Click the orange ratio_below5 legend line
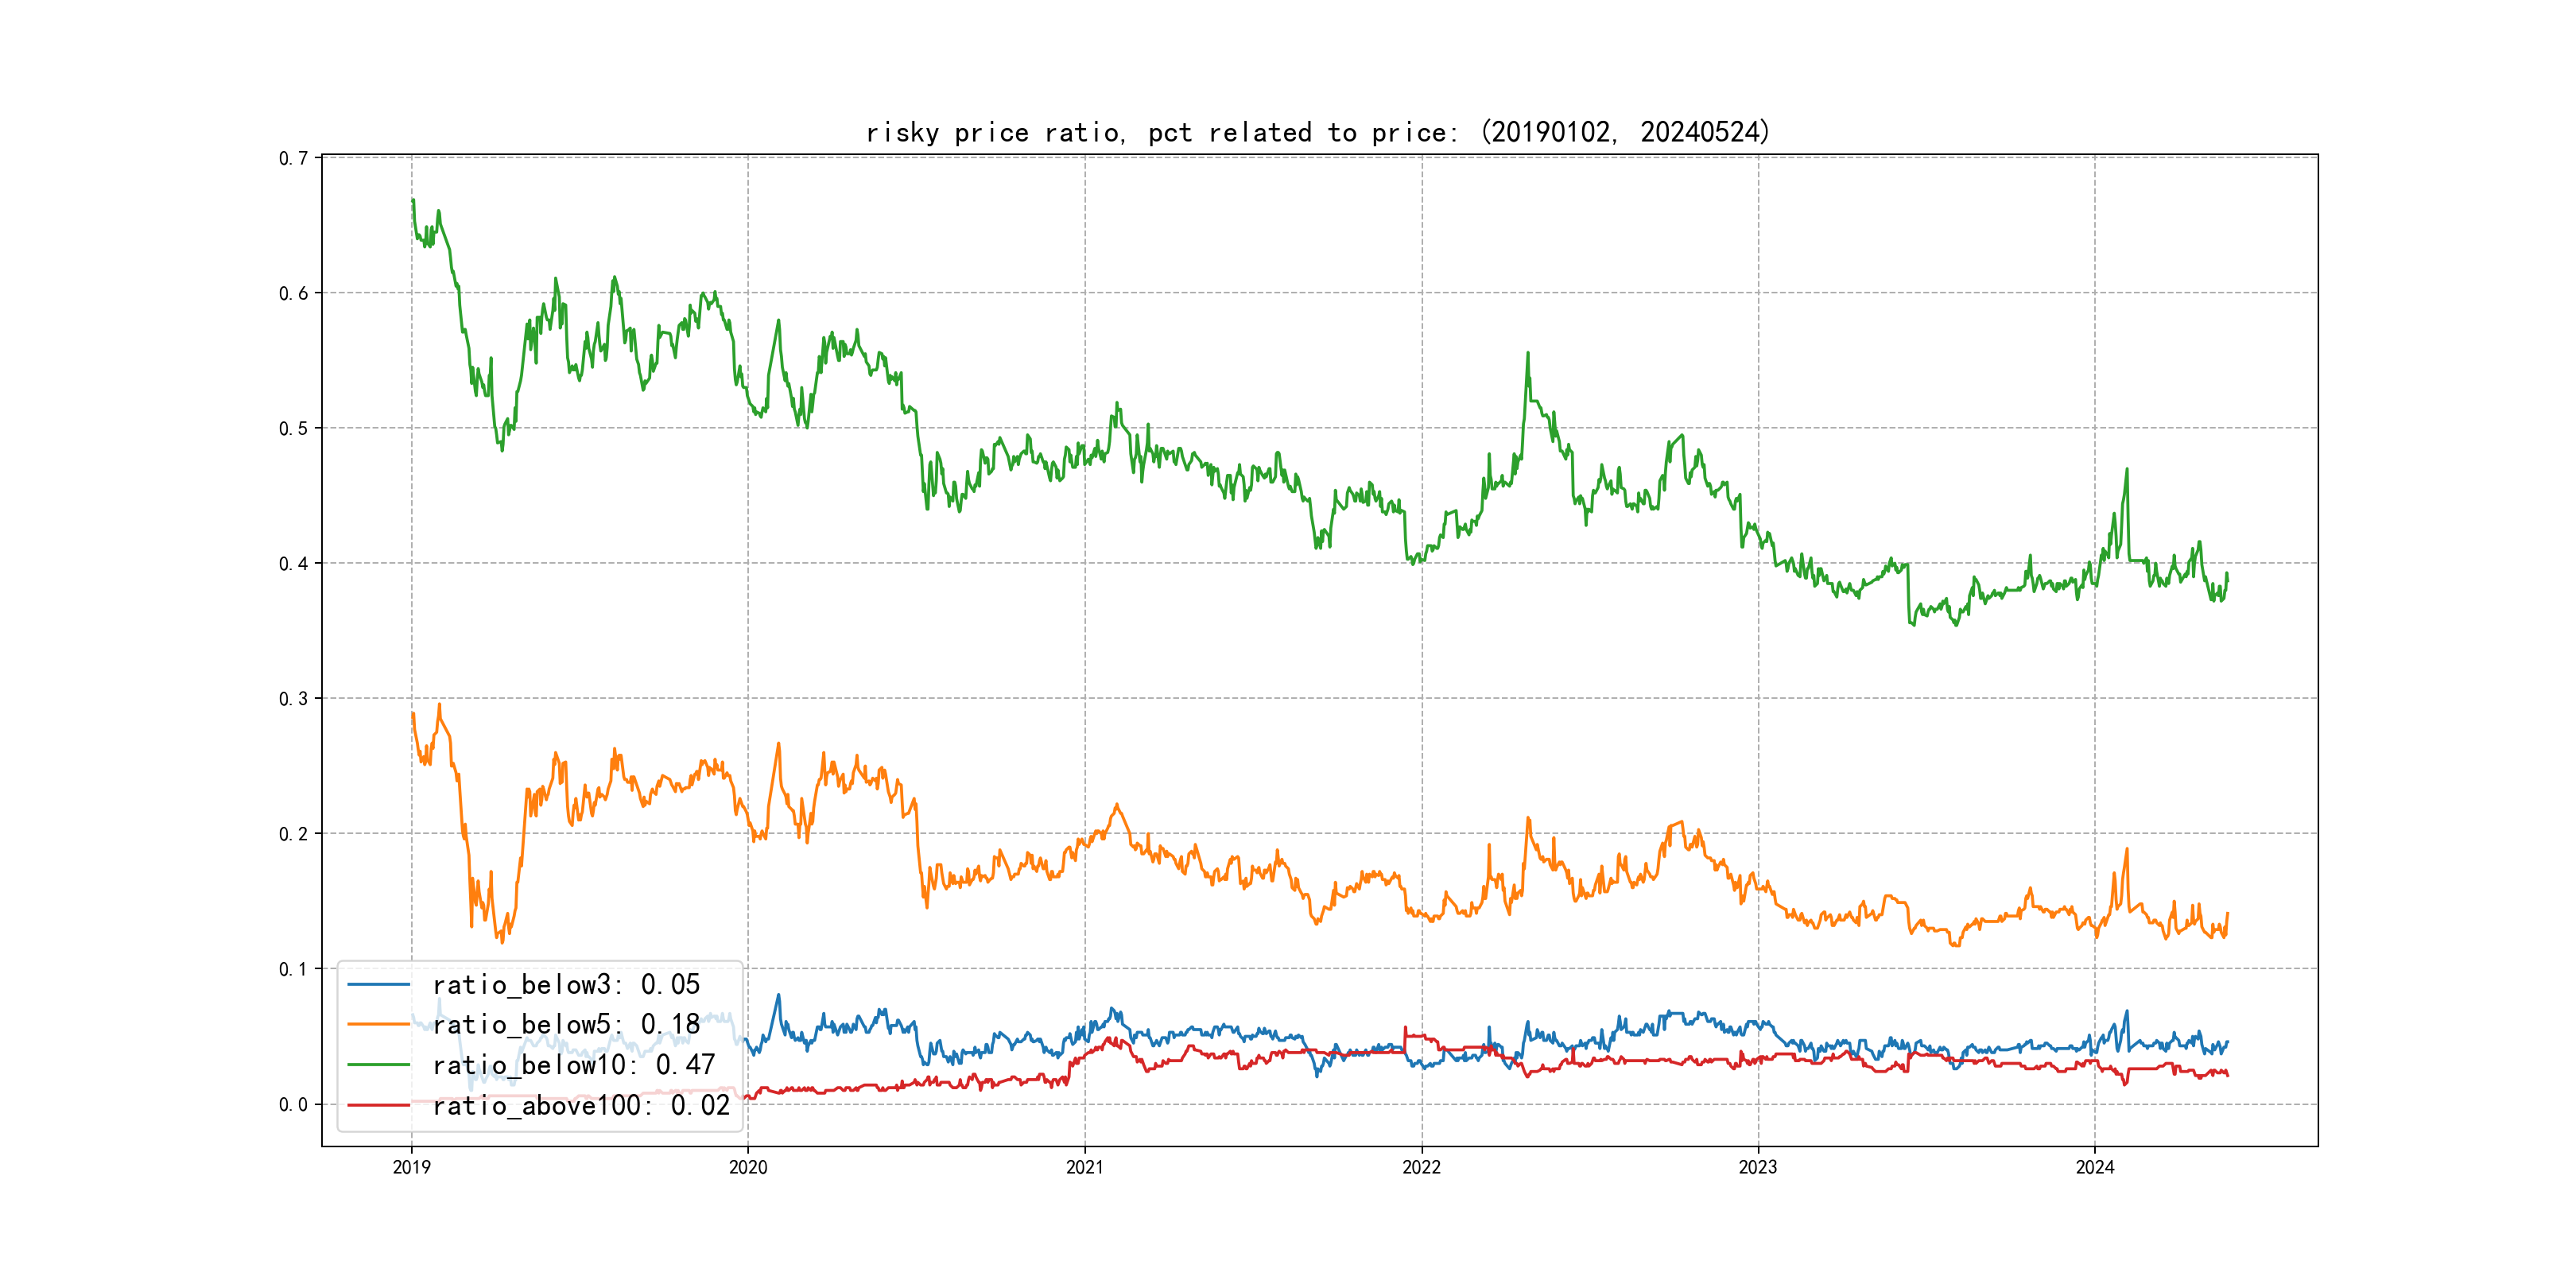2576x1288 pixels. click(378, 1024)
